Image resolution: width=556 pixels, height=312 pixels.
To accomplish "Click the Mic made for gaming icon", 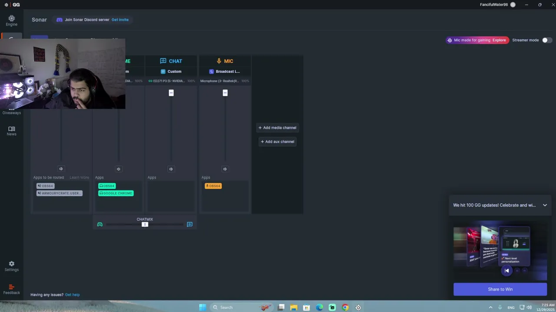I will click(450, 40).
